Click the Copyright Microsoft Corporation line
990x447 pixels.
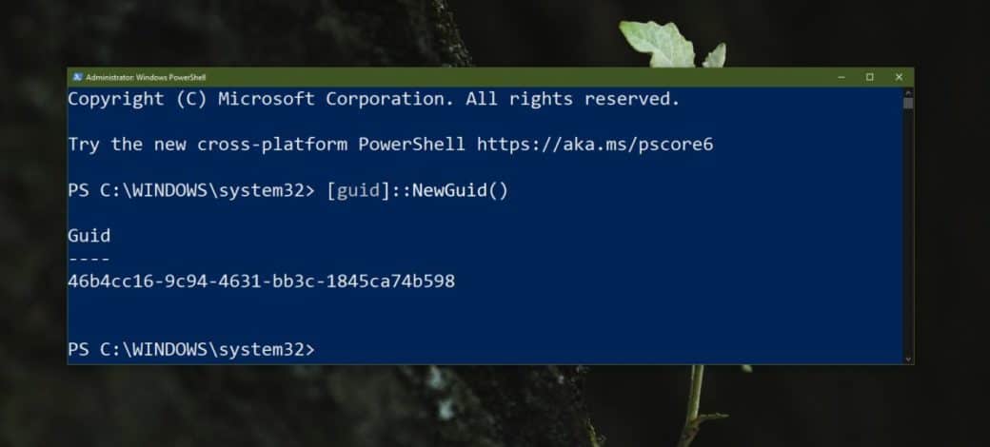[x=373, y=99]
